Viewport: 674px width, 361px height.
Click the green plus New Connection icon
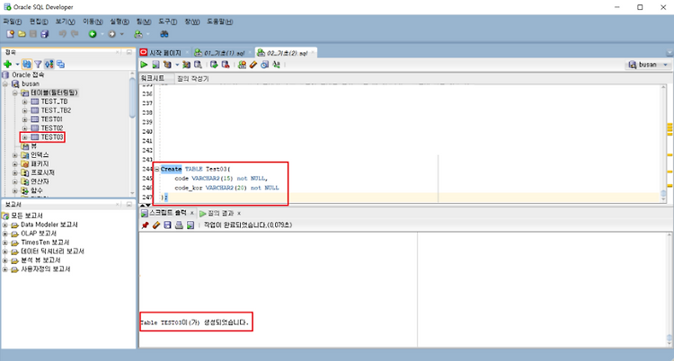point(7,65)
